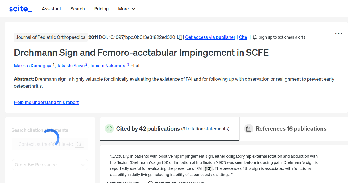Image resolution: width=348 pixels, height=183 pixels.
Task: Click the [13] citation reference
Action: click(x=208, y=168)
